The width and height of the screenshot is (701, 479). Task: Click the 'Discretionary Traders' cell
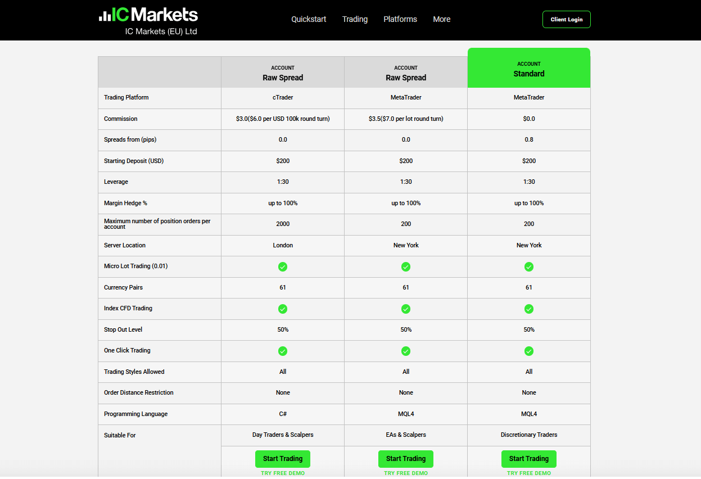(x=529, y=435)
